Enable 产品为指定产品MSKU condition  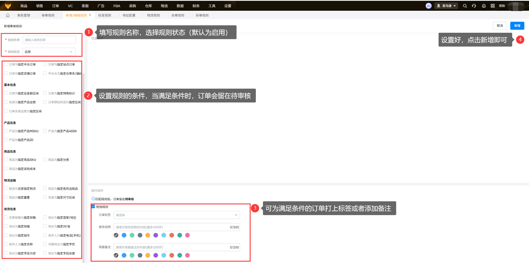(6, 131)
